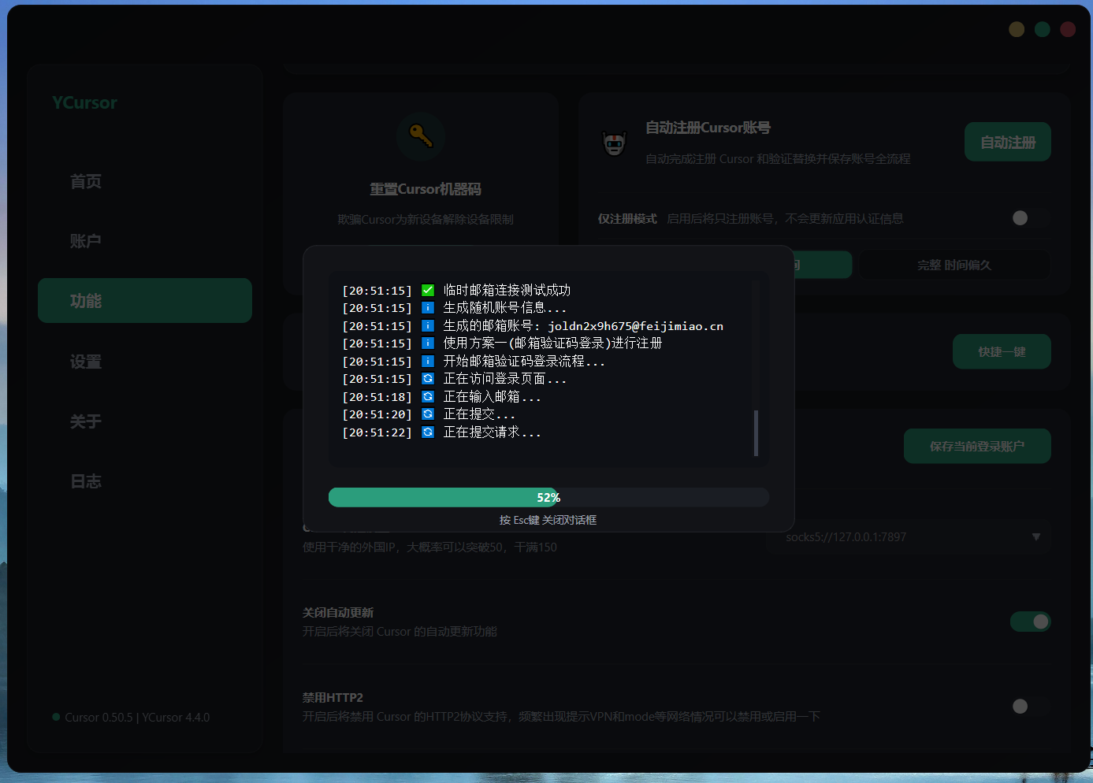Click 开启后将关闭 Cursor 的自动更新功能 description
The height and width of the screenshot is (783, 1093).
(x=400, y=632)
